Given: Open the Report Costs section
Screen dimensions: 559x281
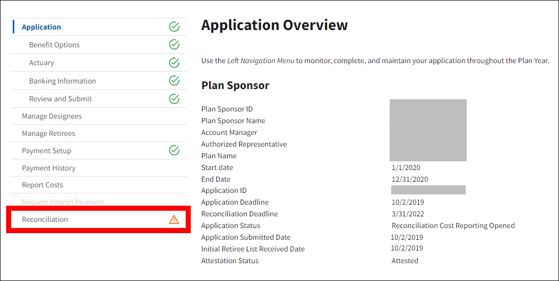Looking at the screenshot, I should click(x=42, y=185).
